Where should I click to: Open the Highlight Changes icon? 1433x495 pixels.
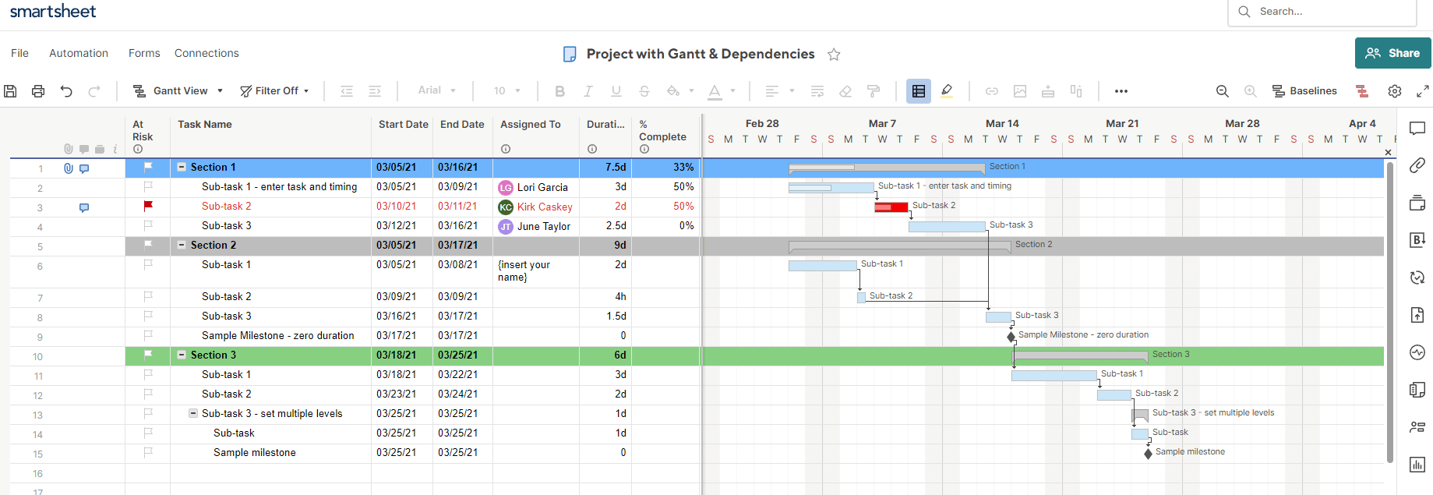[947, 91]
